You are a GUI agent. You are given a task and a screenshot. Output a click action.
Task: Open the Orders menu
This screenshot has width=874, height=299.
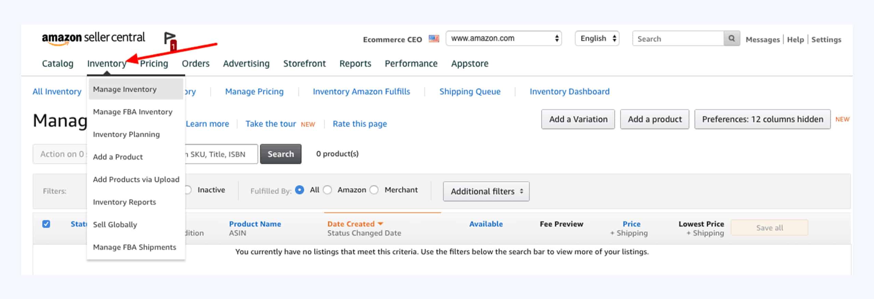point(196,64)
